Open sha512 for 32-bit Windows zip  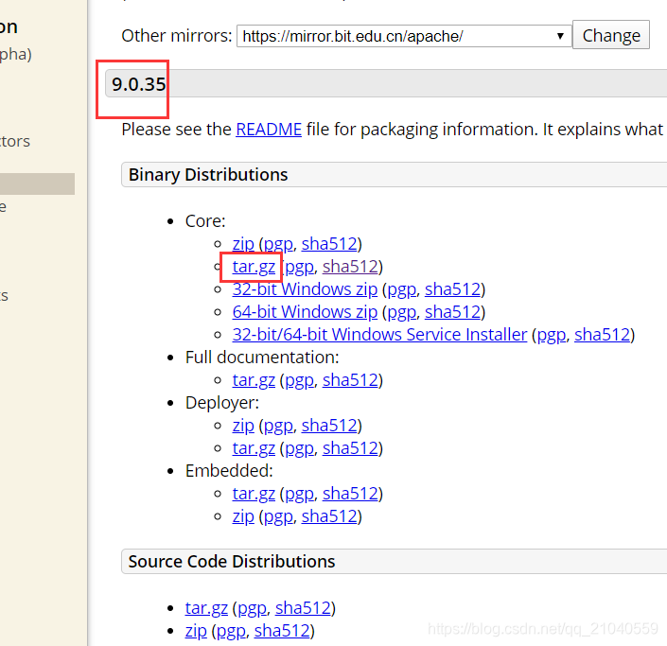pyautogui.click(x=452, y=289)
